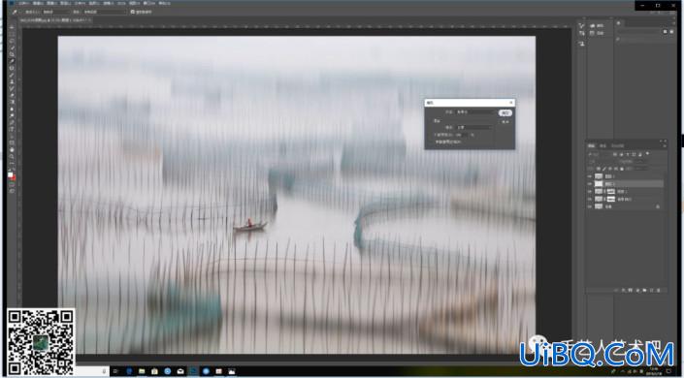Hide the bottom background layer
Viewport: 684px width, 378px height.
coord(589,206)
